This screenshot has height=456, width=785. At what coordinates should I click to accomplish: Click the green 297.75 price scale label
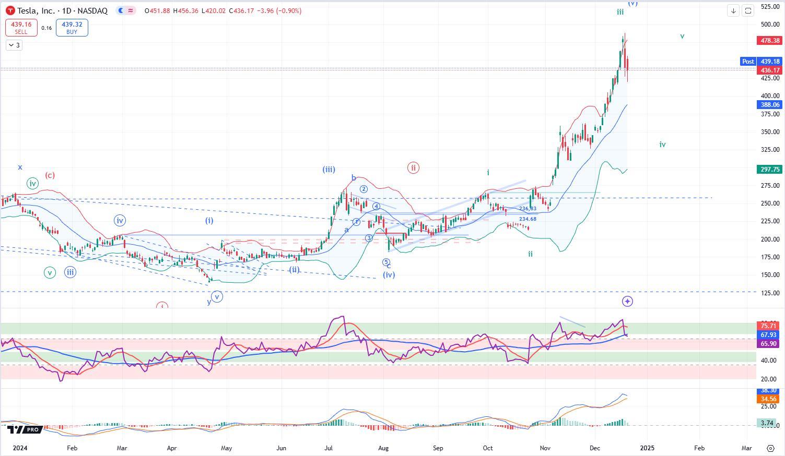769,170
